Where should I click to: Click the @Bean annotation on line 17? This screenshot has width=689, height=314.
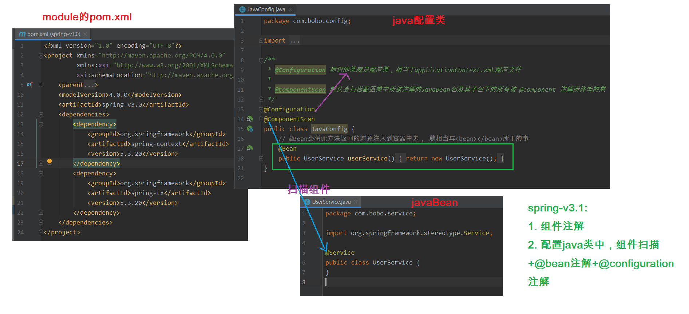pos(288,148)
